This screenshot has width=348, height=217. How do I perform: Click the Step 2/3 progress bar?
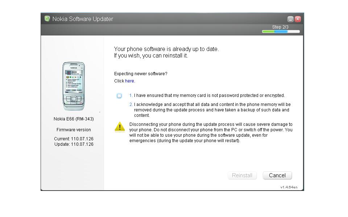pos(281,31)
